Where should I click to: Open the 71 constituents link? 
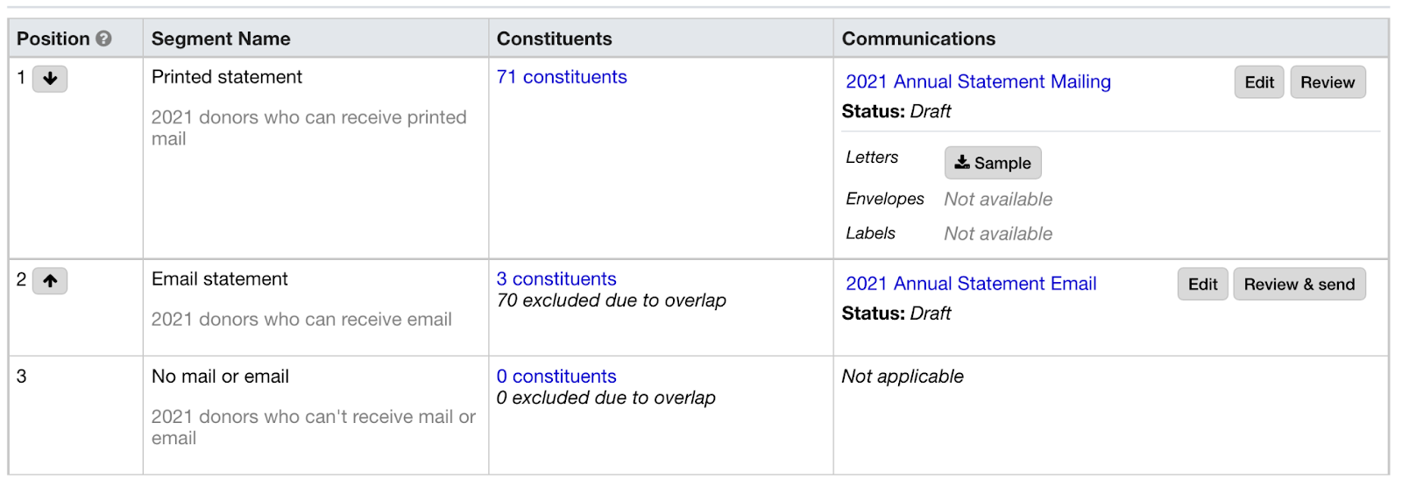click(x=562, y=77)
